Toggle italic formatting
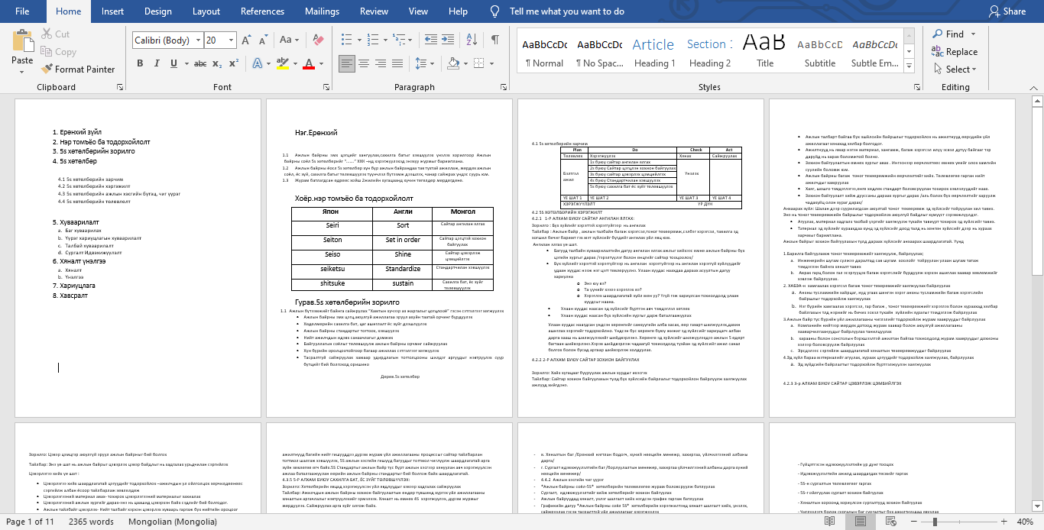The image size is (1044, 530). tap(158, 63)
